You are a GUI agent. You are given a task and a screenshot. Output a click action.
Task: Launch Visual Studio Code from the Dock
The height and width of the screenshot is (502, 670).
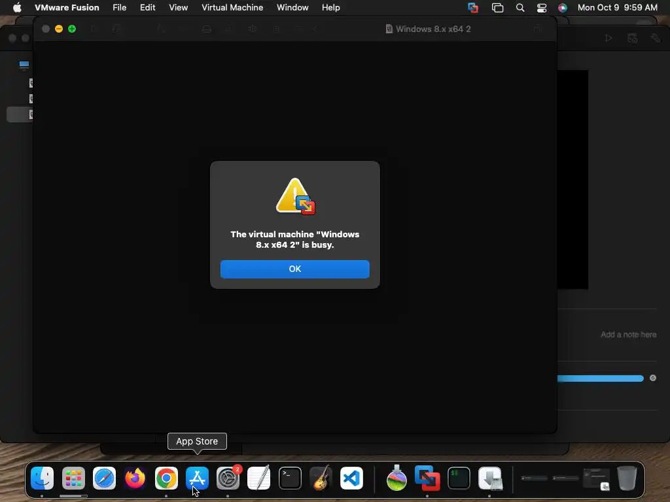pos(351,478)
